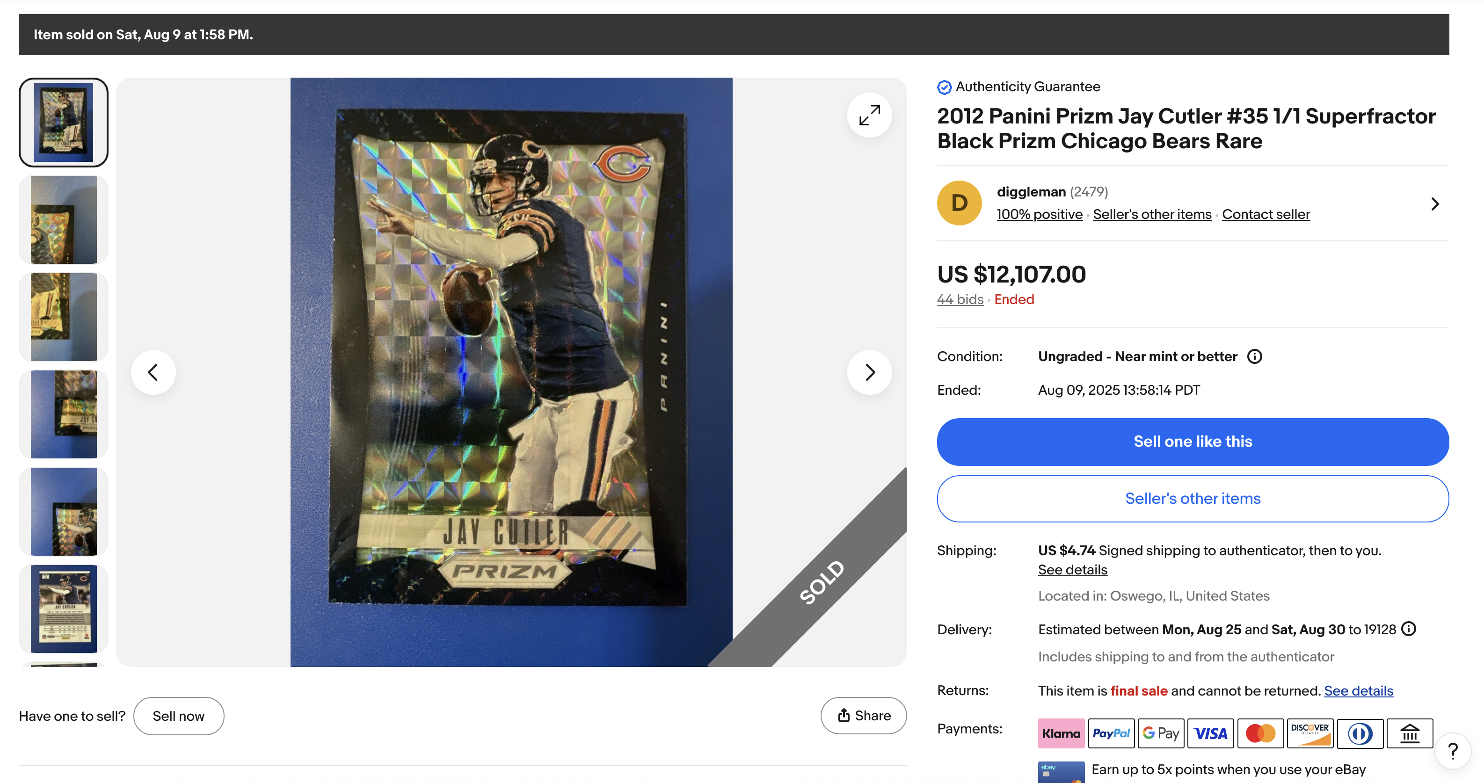Viewport: 1484px width, 783px height.
Task: Open the large Seller's other items button
Action: click(x=1193, y=498)
